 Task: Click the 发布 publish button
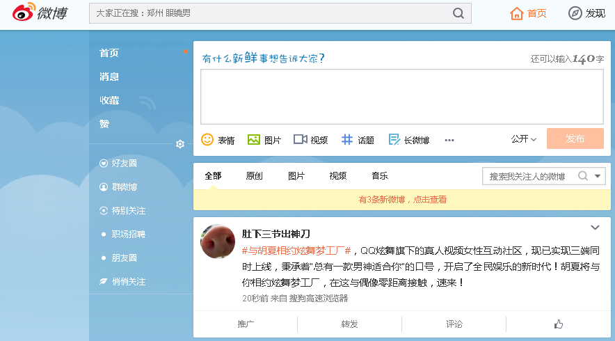pyautogui.click(x=575, y=138)
